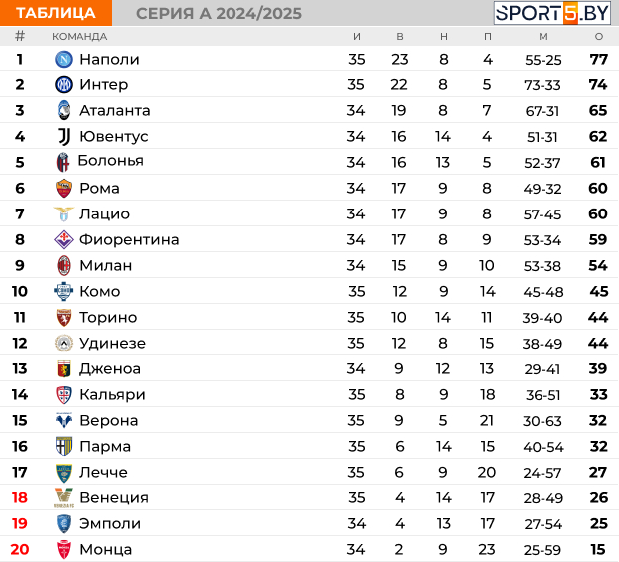
Task: Click the Napoli club crest icon
Action: point(64,60)
